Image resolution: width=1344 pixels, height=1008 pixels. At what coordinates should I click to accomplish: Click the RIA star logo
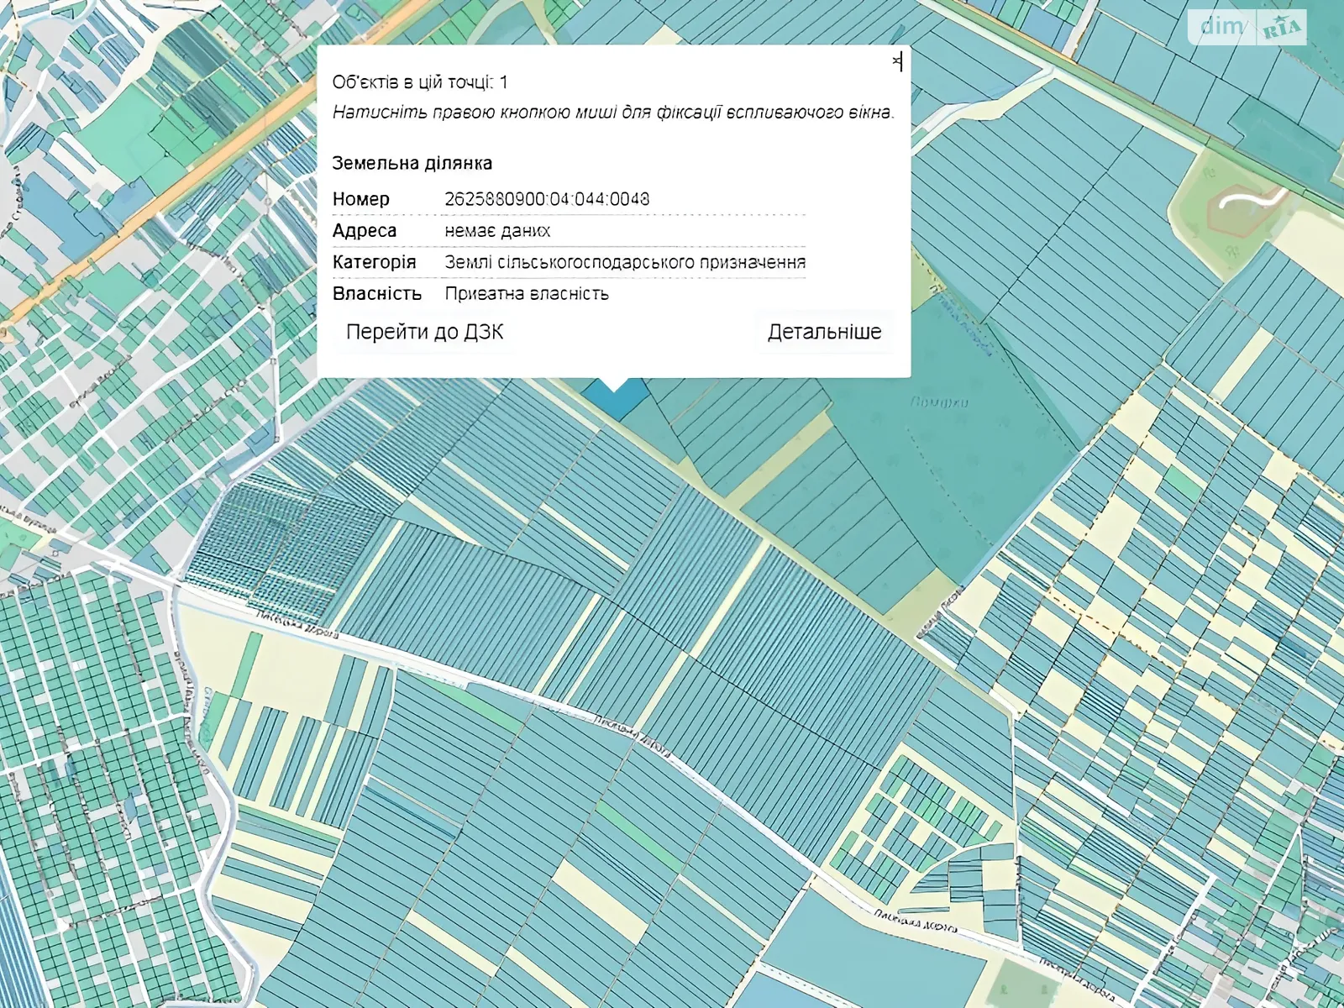pos(1281,29)
